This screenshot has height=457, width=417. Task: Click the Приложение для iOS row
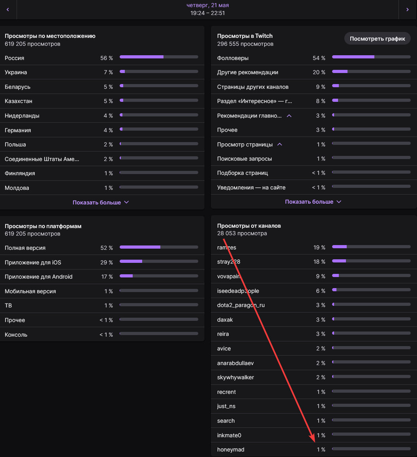coord(102,262)
